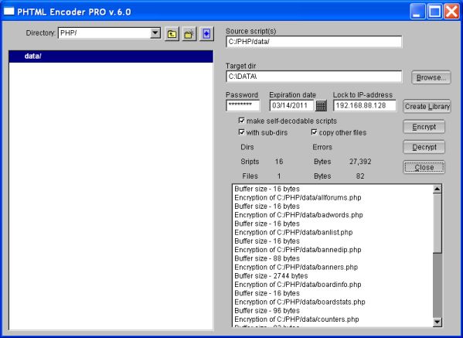Select log line Encryption of boardstats.php
This screenshot has height=338, width=463.
click(x=300, y=302)
